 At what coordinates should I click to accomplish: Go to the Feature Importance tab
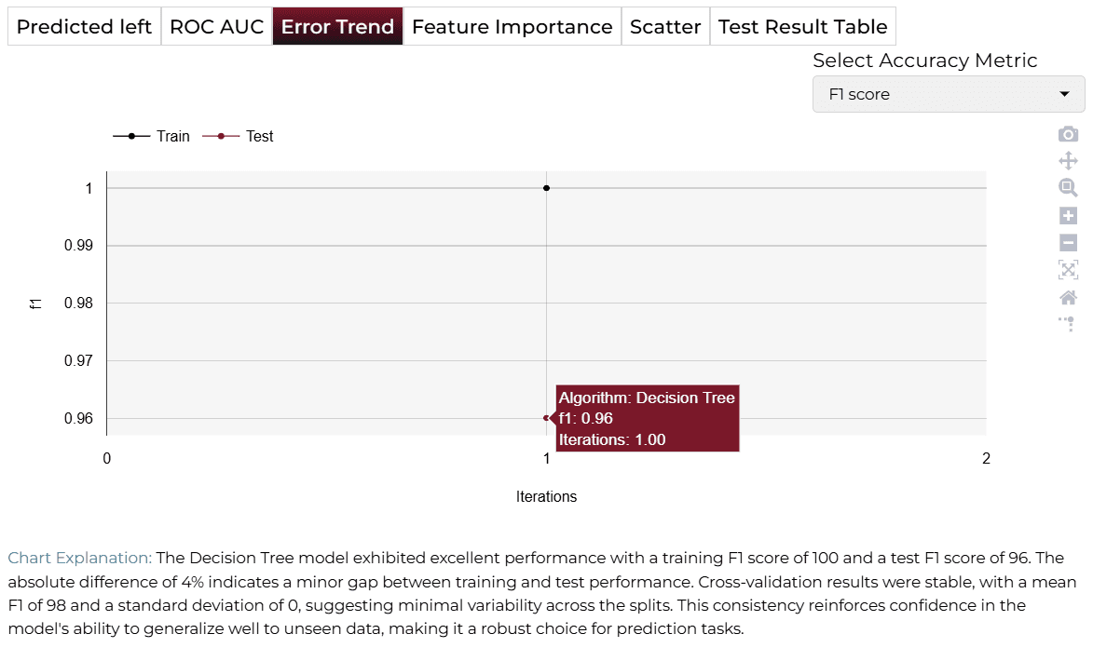[512, 26]
